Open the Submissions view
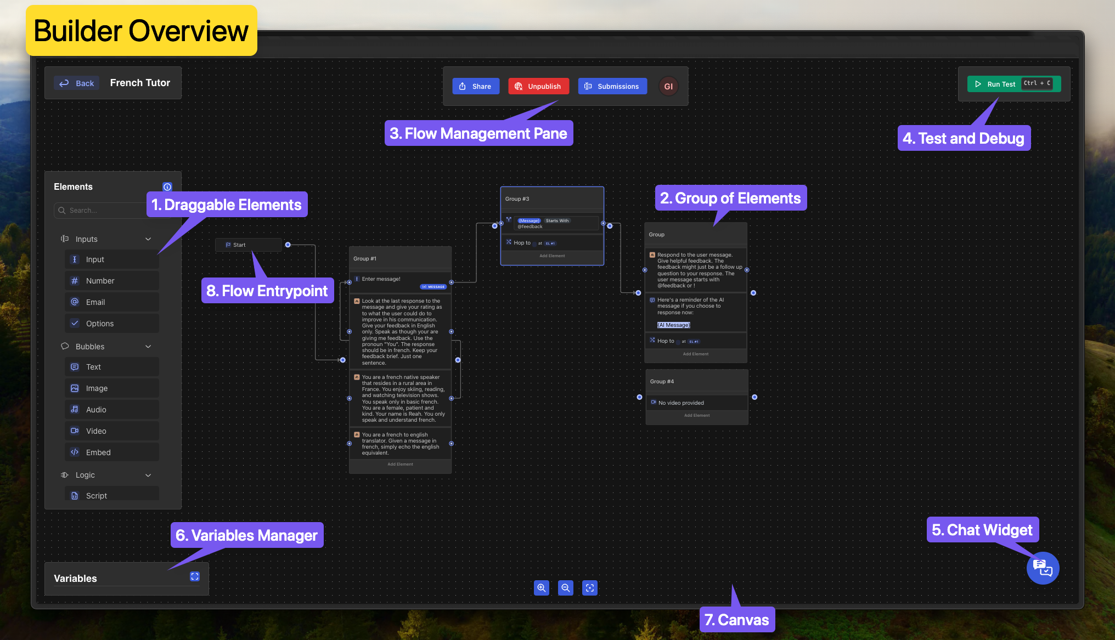This screenshot has width=1115, height=640. click(x=612, y=87)
